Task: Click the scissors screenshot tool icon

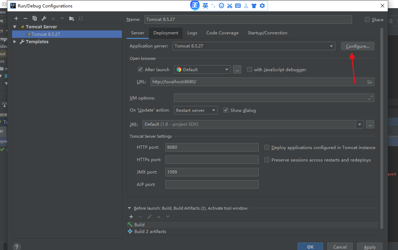Action: [230, 6]
